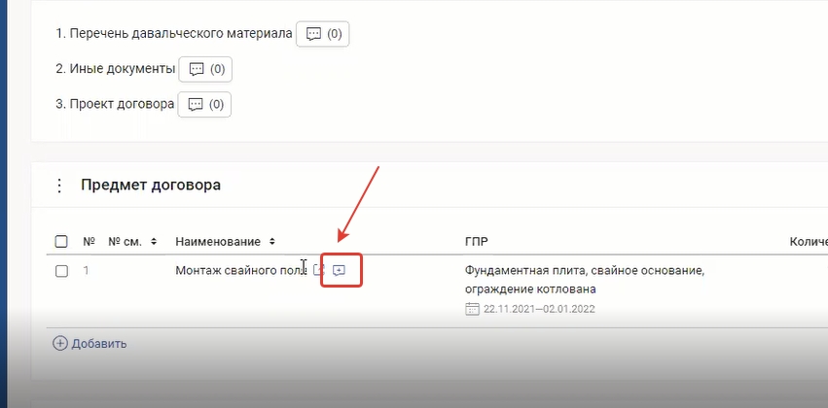The height and width of the screenshot is (408, 828).
Task: Click the Добавить button label
Action: click(x=98, y=343)
